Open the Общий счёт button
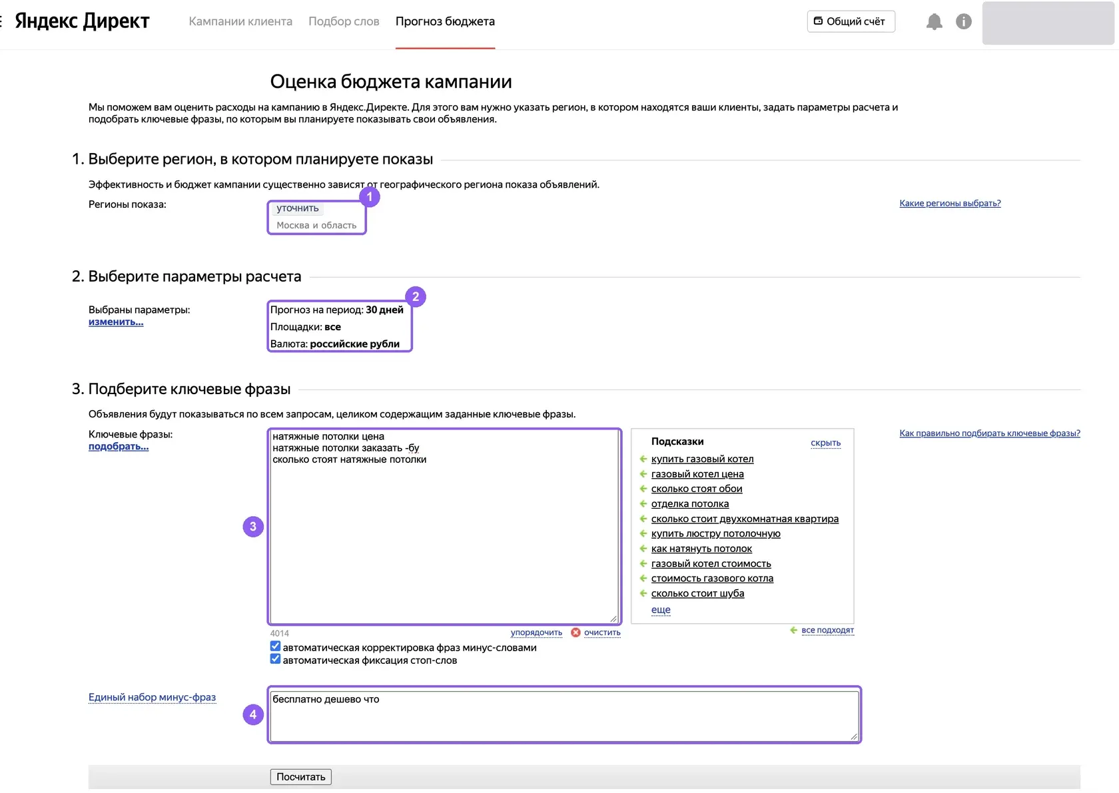 (851, 21)
